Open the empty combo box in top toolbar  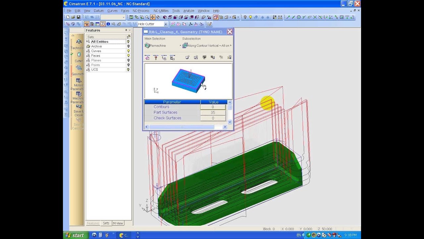click(113, 17)
